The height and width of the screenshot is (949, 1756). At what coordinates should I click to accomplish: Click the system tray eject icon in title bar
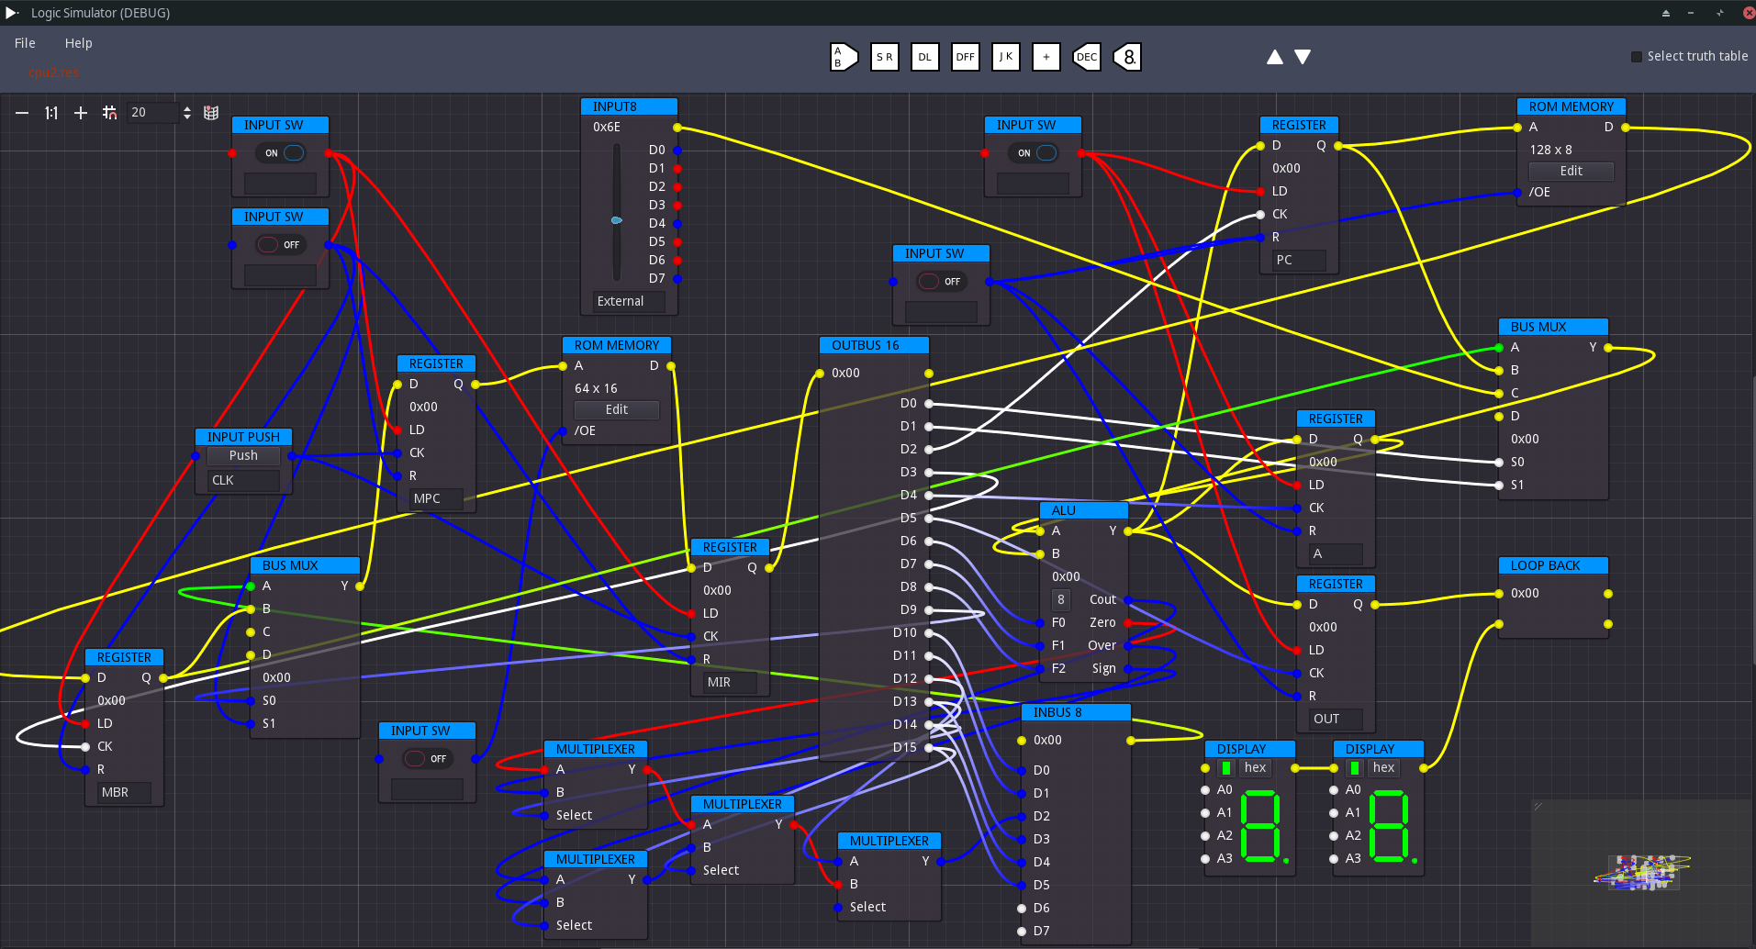click(1666, 13)
